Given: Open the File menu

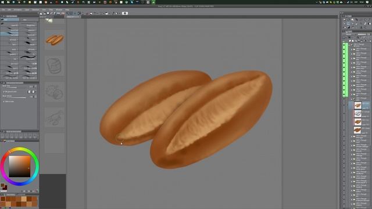Looking at the screenshot, I should point(3,10).
